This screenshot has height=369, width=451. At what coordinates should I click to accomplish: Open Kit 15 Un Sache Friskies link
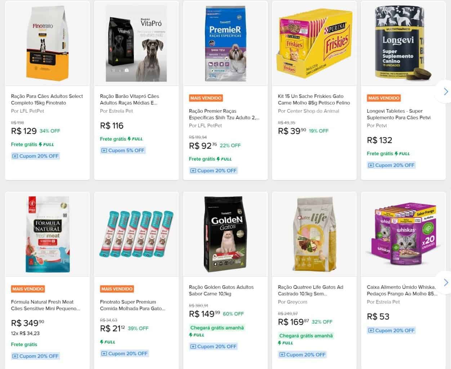(314, 99)
